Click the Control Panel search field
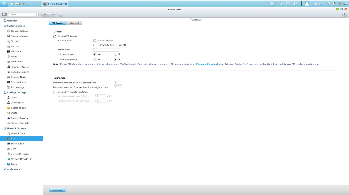 [23, 14]
